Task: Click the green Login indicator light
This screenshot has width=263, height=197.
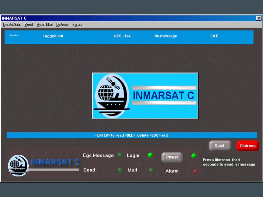Action: pyautogui.click(x=150, y=155)
